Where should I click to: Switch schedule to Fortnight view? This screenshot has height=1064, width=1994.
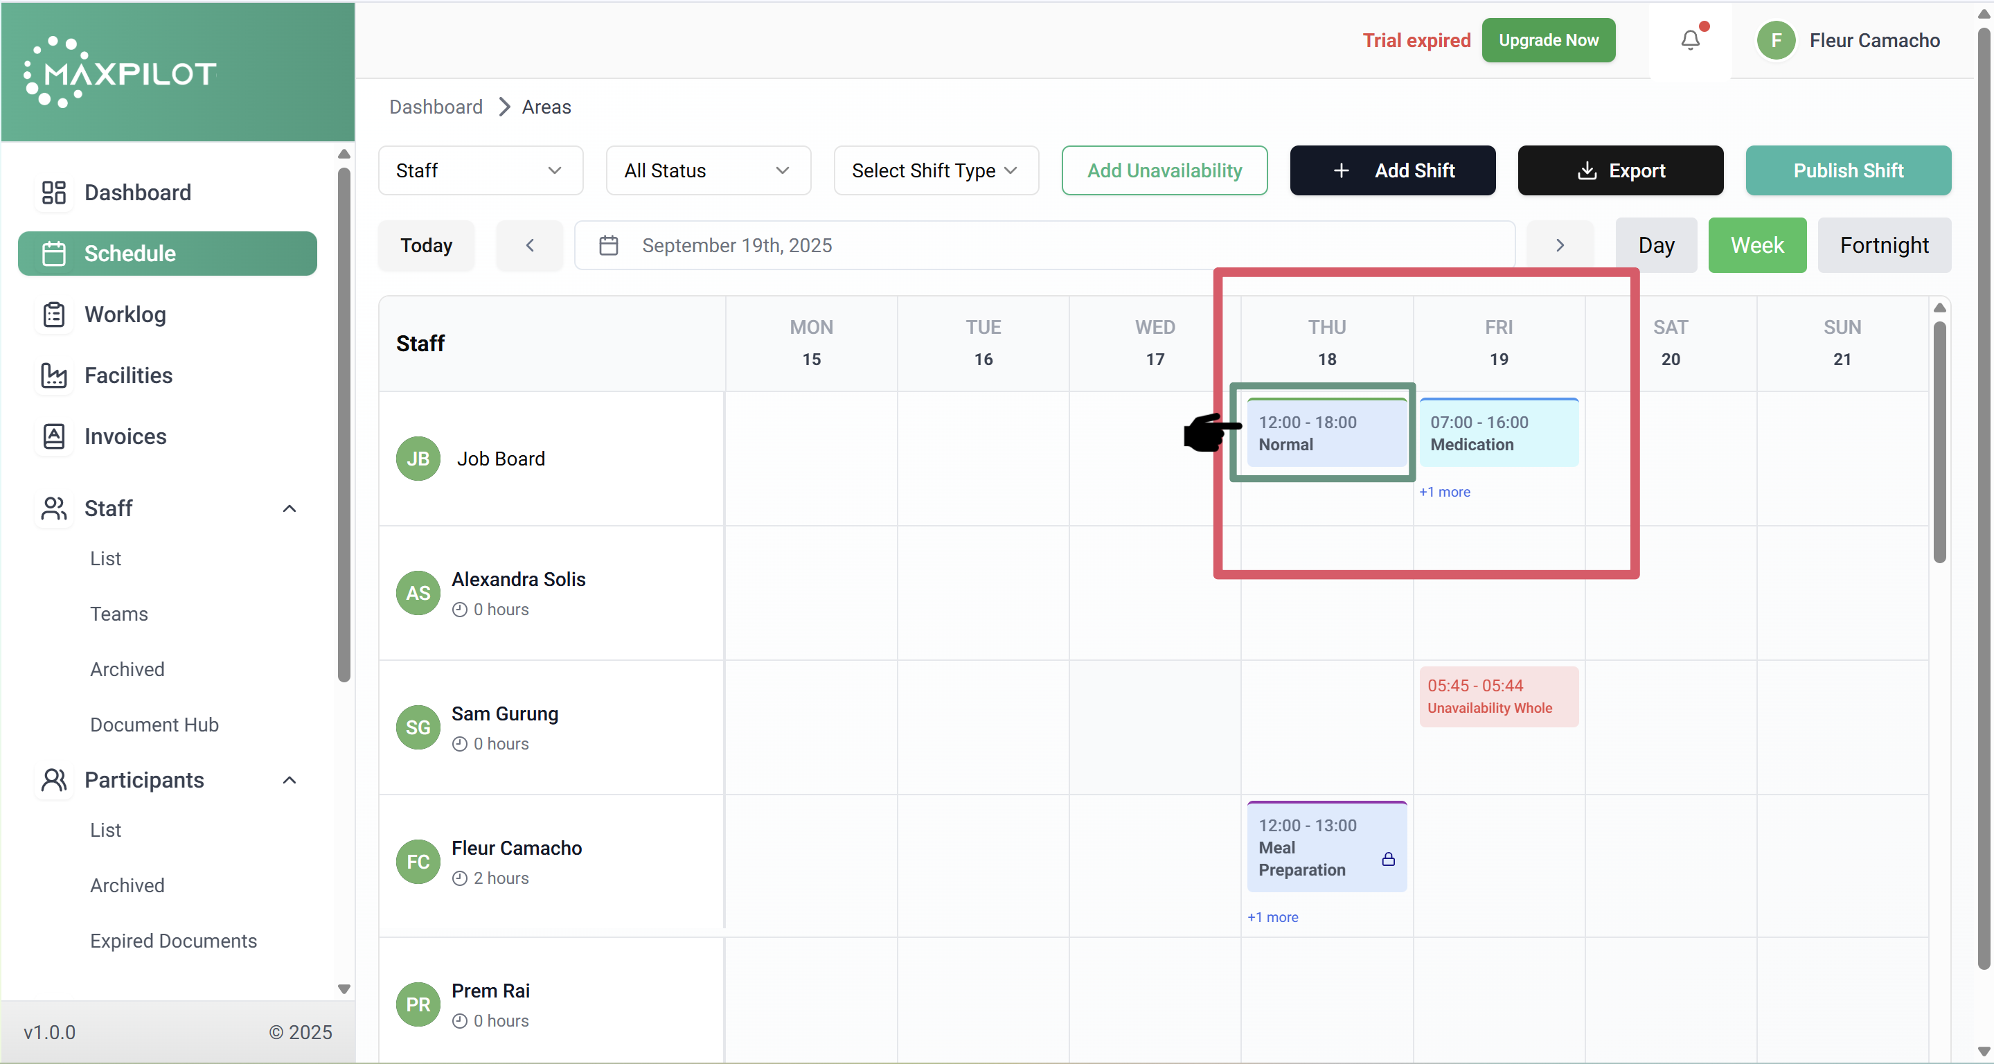1883,245
